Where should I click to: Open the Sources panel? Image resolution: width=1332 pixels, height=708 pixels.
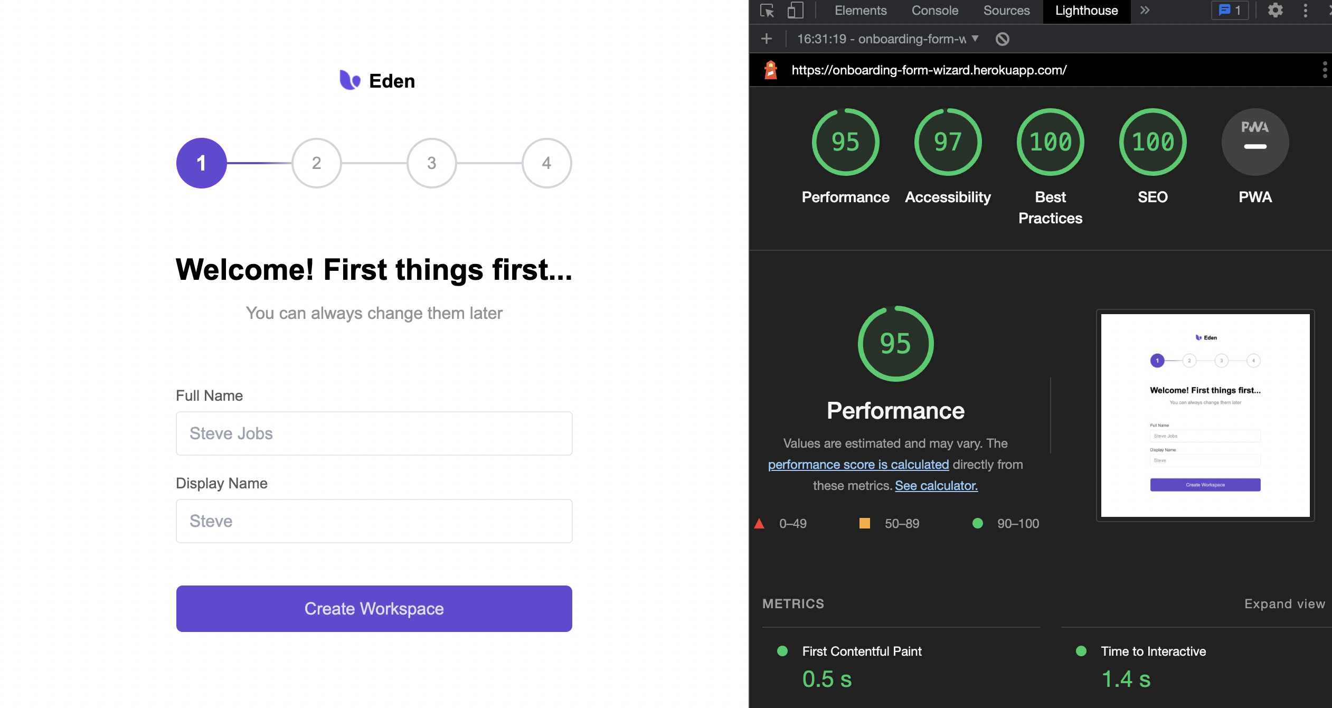[x=1006, y=11]
